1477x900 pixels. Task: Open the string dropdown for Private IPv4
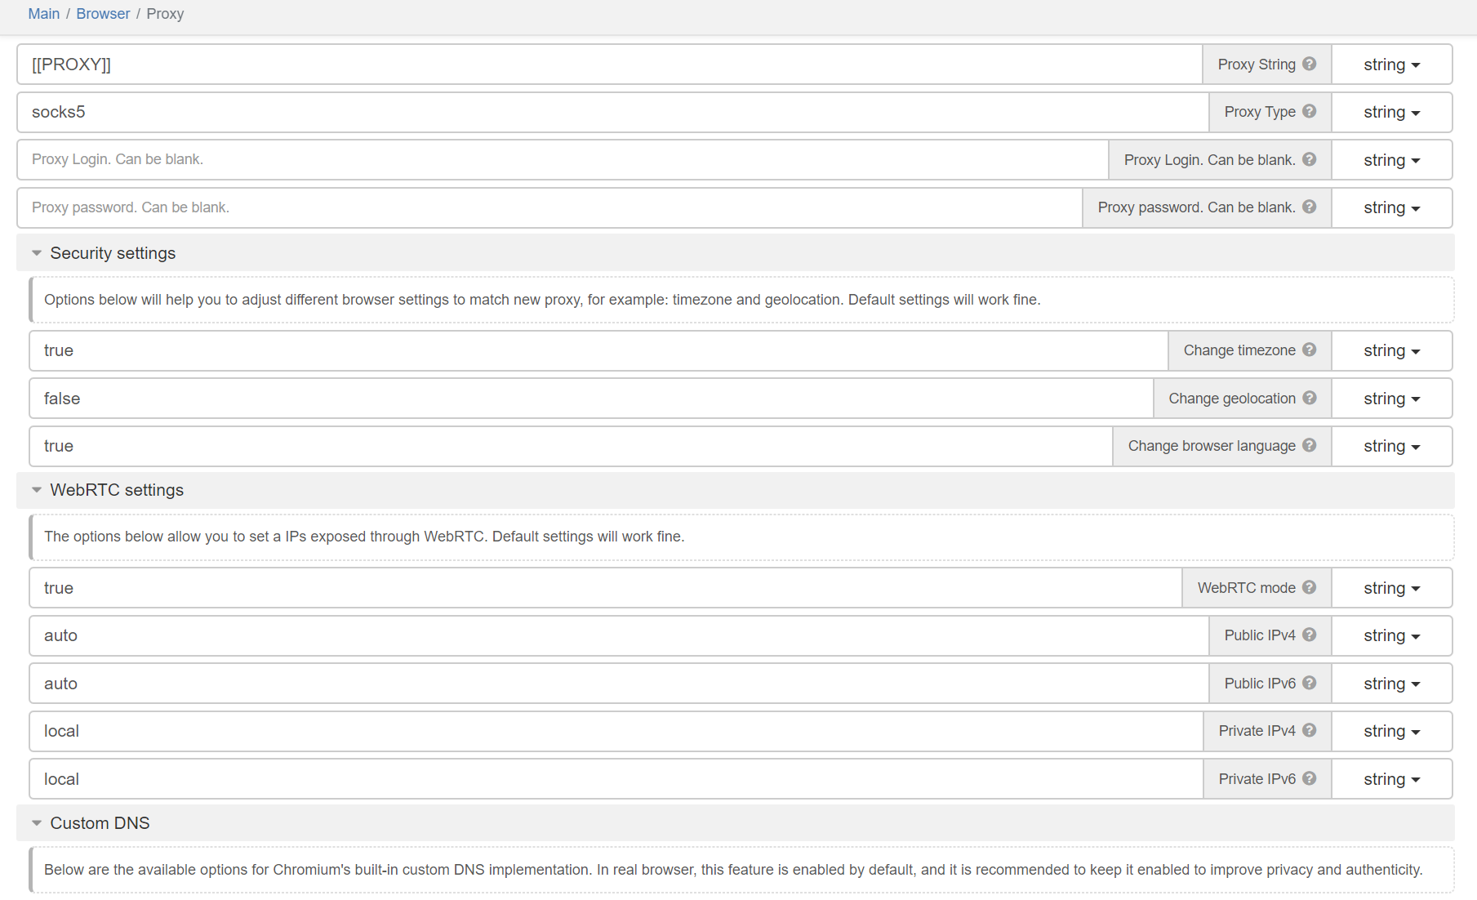tap(1391, 731)
